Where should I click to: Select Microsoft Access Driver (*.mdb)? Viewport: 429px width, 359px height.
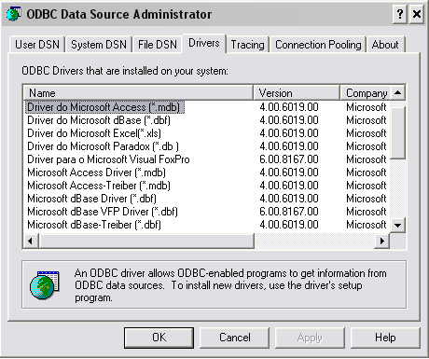point(96,173)
